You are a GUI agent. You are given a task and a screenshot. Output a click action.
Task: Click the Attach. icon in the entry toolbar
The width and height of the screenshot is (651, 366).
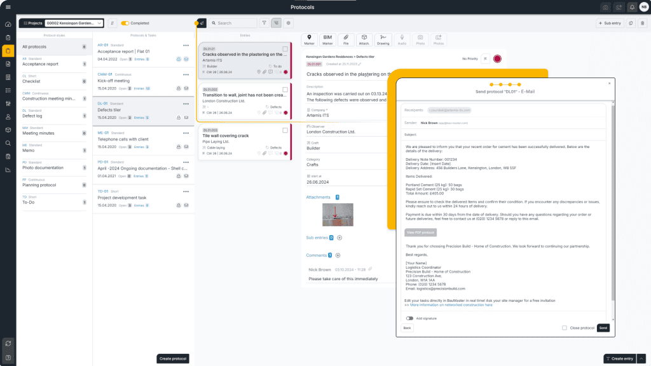pyautogui.click(x=364, y=39)
